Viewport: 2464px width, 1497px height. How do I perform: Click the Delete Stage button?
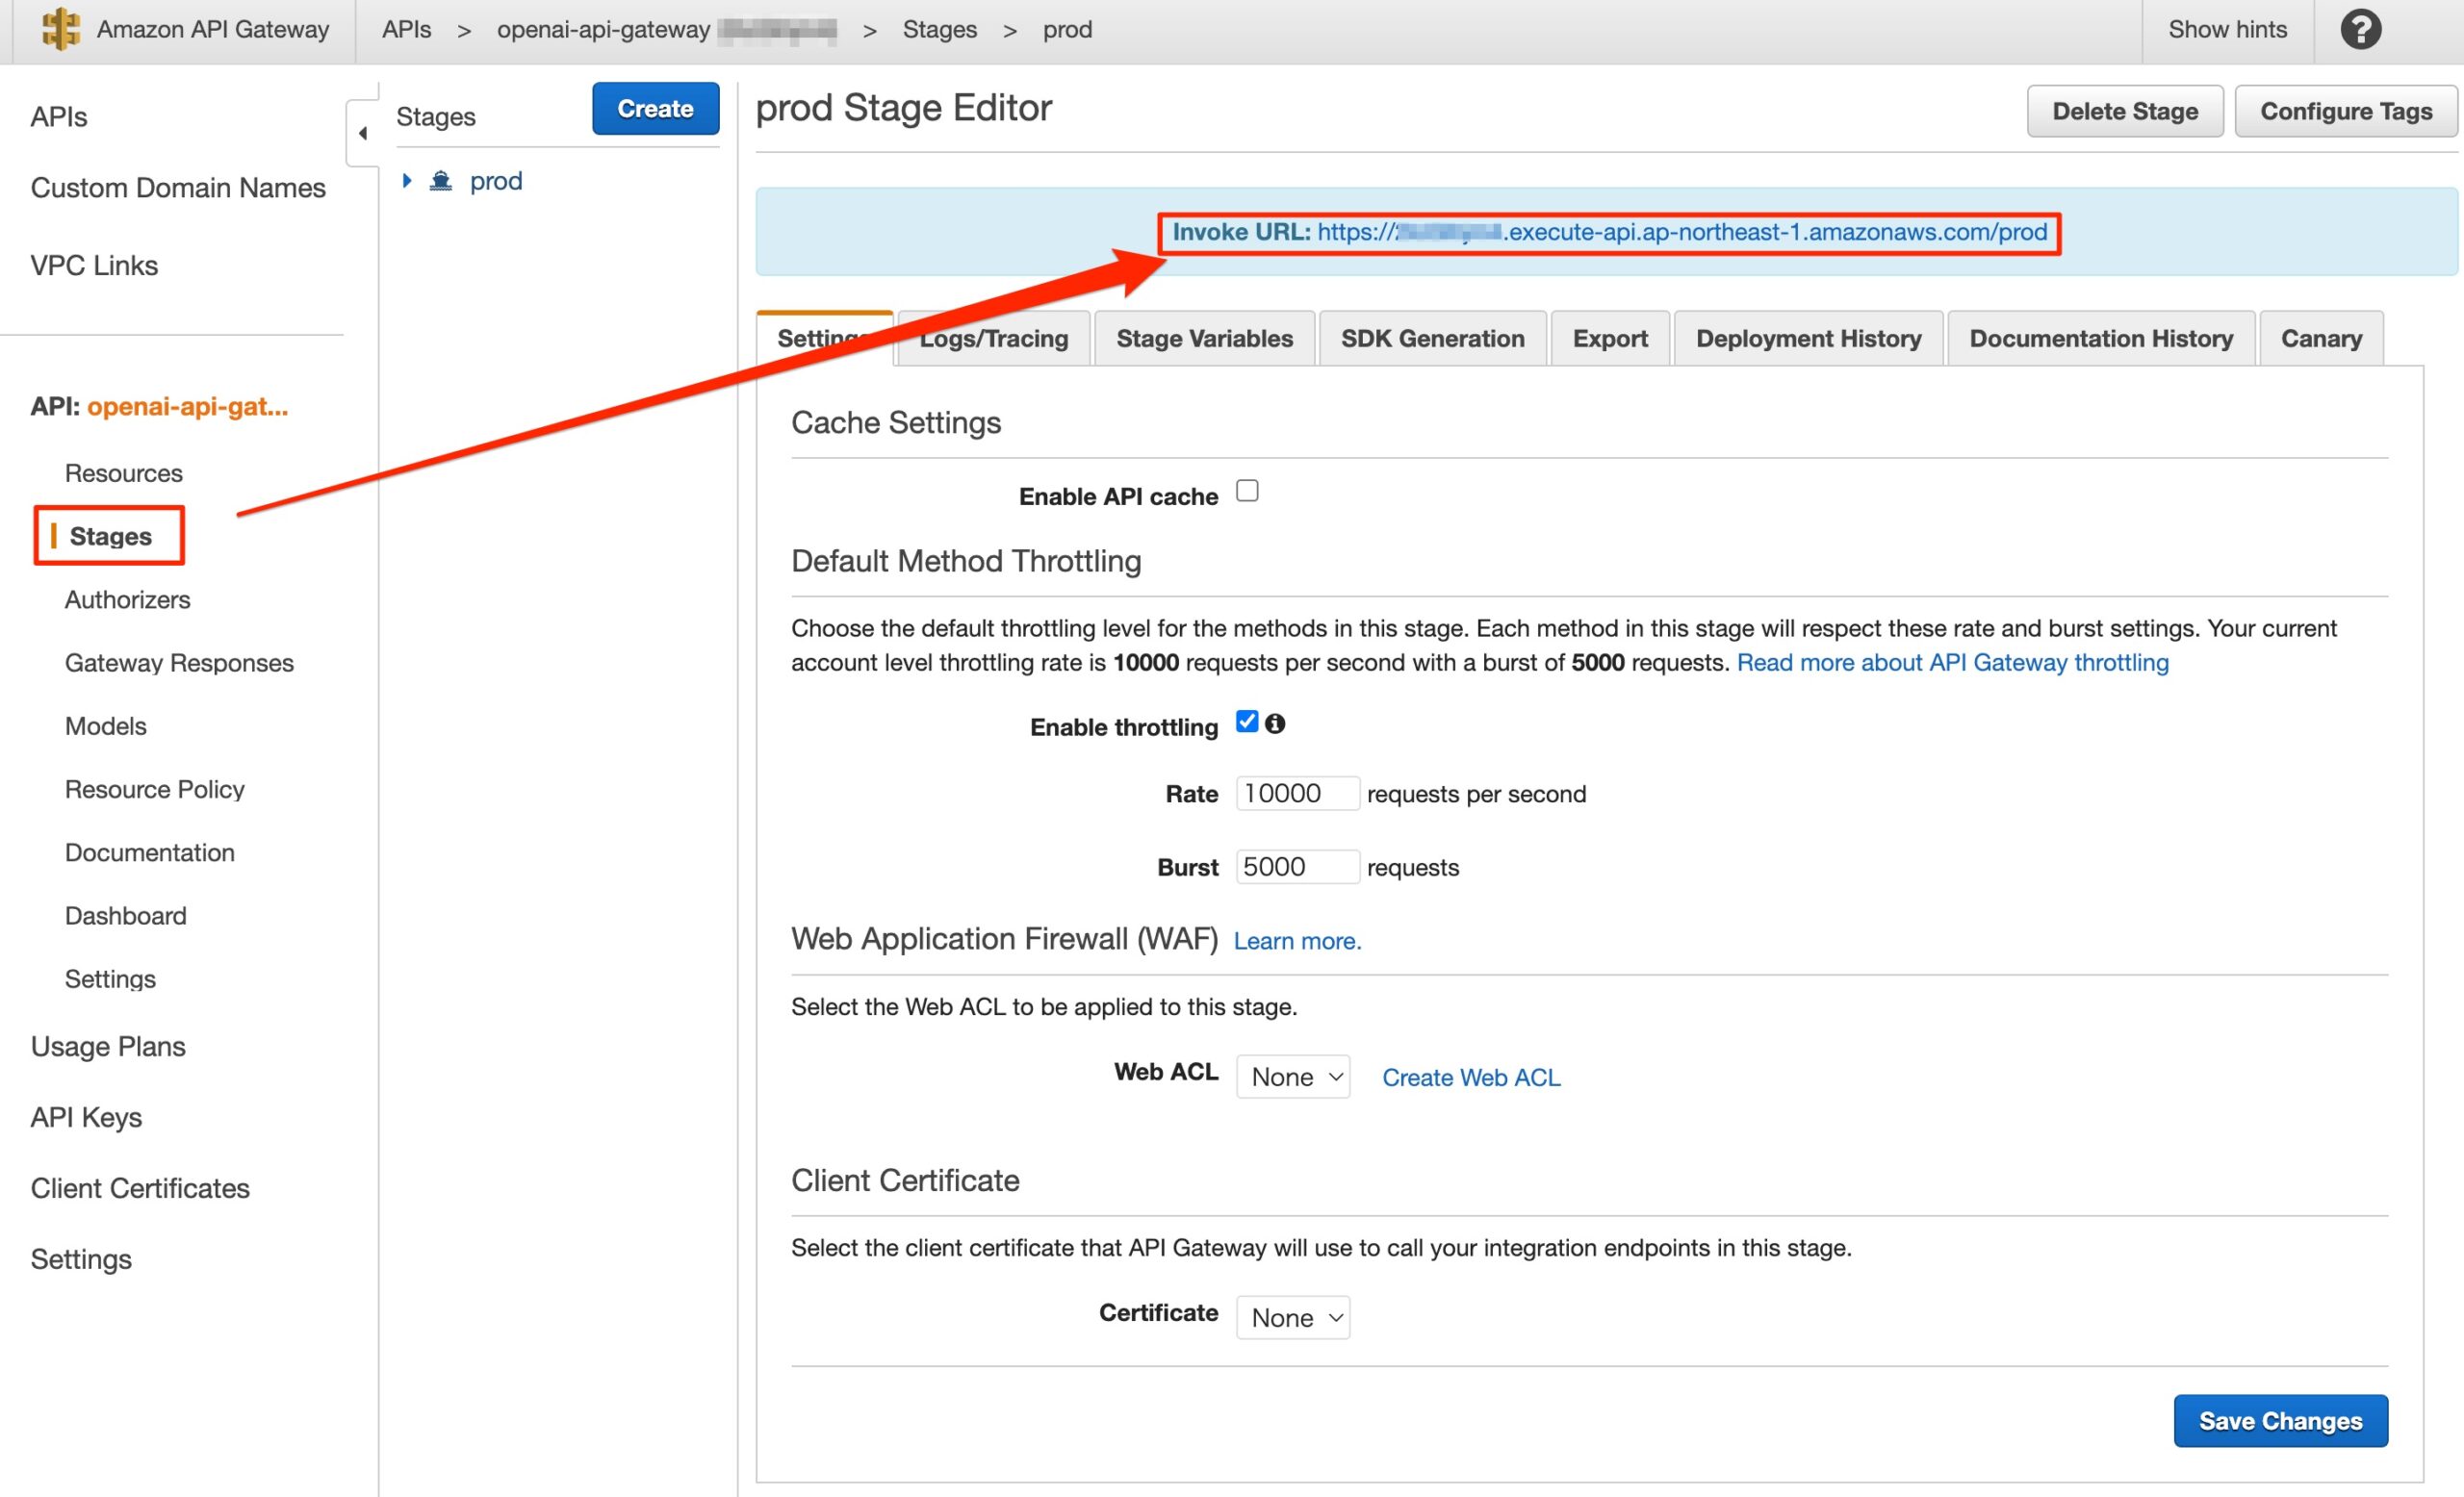pyautogui.click(x=2125, y=111)
